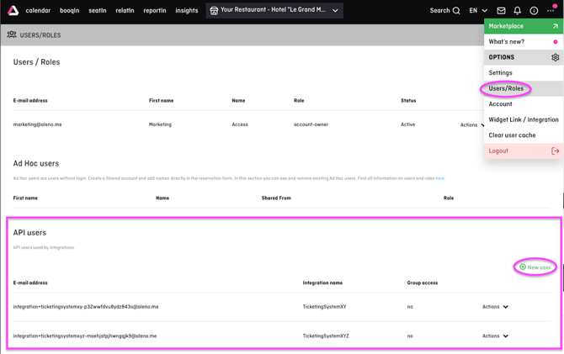
Task: Click the Active status cell
Action: point(408,124)
